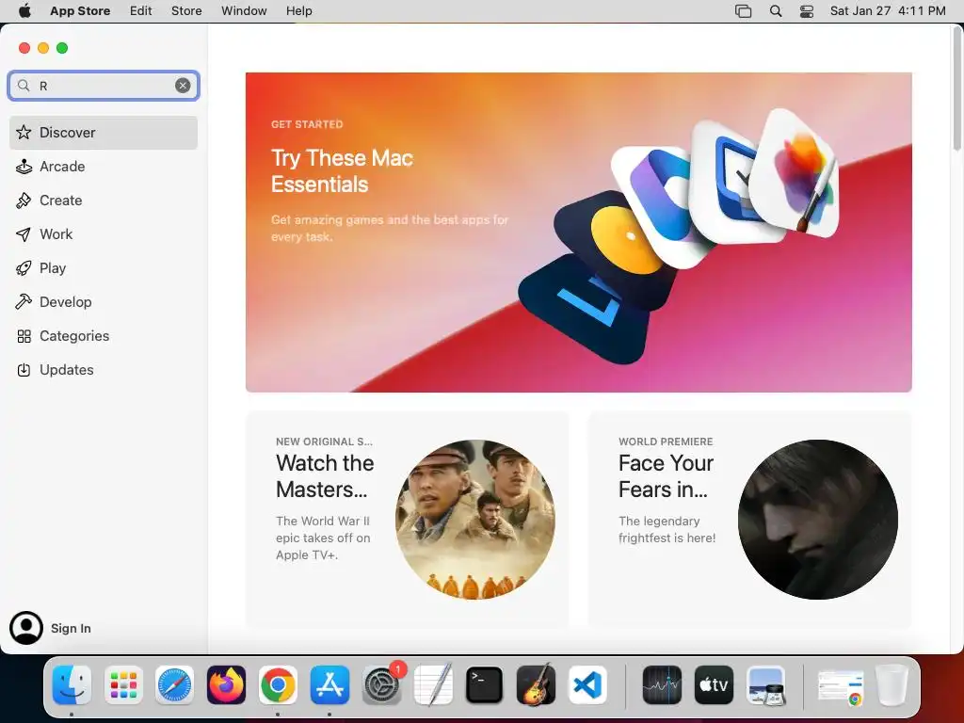This screenshot has width=964, height=723.
Task: Click the Arcade joystick icon
Action: tap(24, 166)
